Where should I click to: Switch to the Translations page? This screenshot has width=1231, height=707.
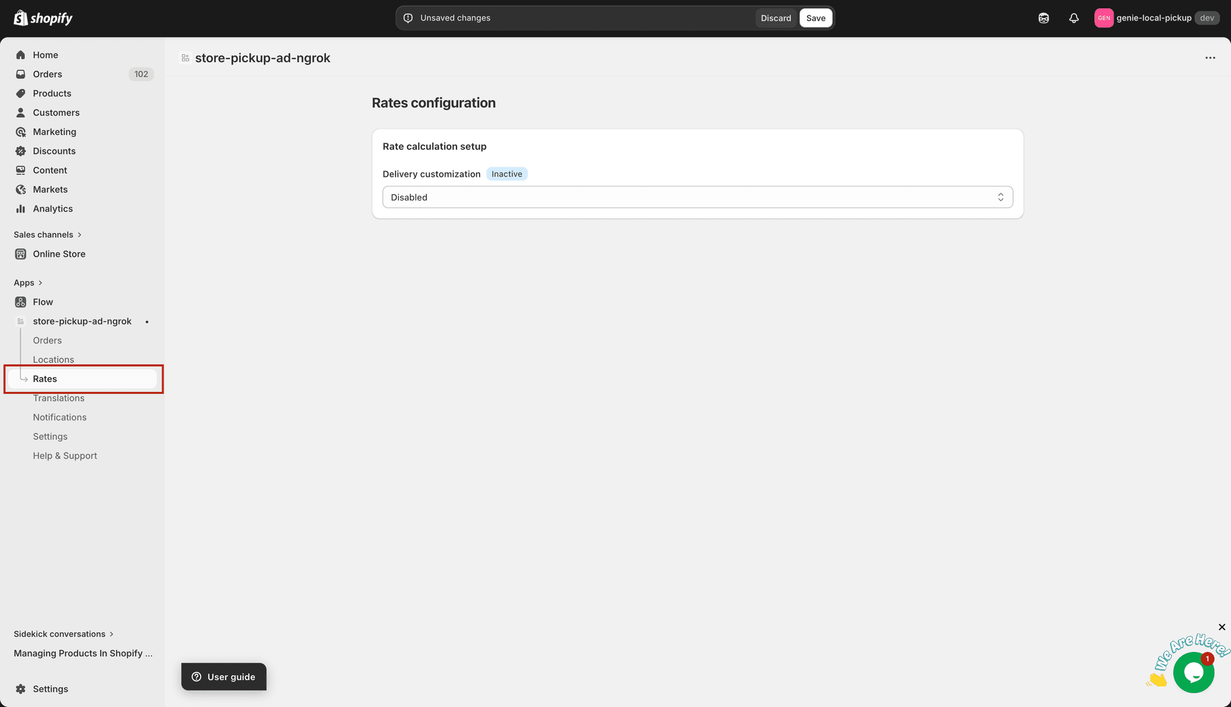(x=59, y=398)
